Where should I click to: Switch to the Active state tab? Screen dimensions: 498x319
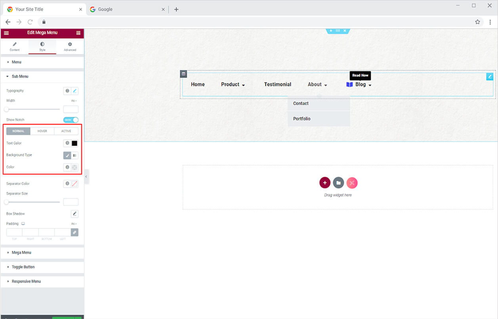click(x=66, y=131)
